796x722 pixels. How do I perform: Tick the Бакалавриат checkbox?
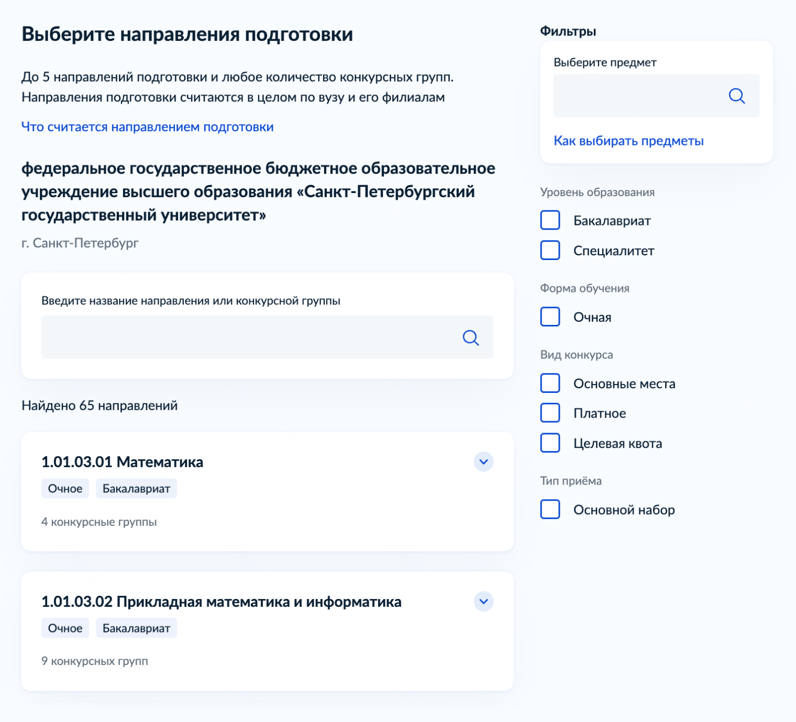tap(550, 220)
